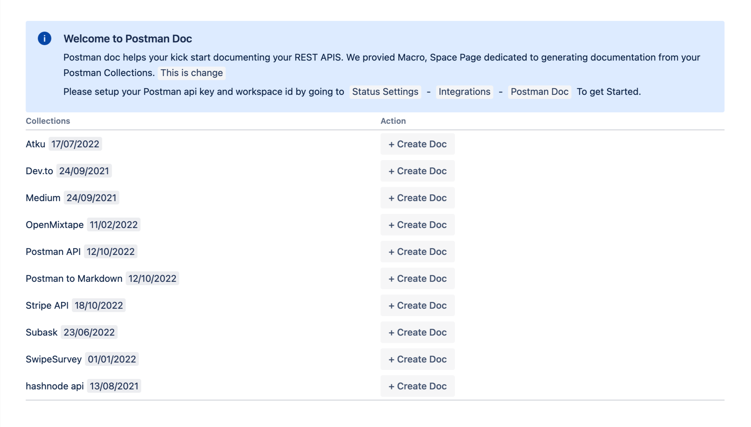This screenshot has width=751, height=427.
Task: Create a doc for the Atku collection
Action: pos(417,144)
